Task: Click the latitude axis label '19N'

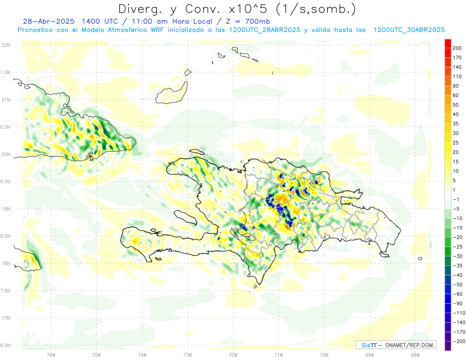Action: (6, 209)
